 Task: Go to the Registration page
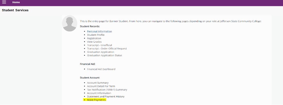(x=94, y=38)
